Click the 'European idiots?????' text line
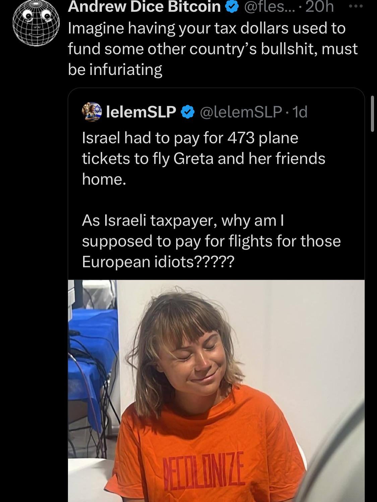377x502 pixels. click(158, 262)
